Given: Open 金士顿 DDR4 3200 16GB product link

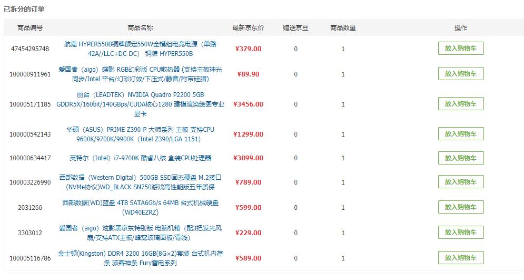Looking at the screenshot, I should pos(141,258).
